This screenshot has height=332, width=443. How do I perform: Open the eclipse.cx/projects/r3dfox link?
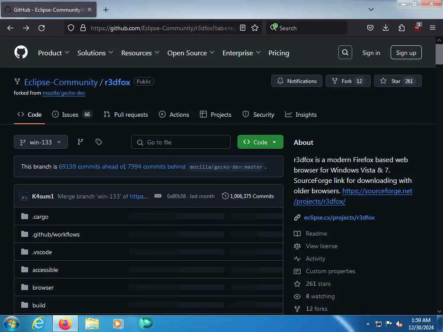[339, 217]
